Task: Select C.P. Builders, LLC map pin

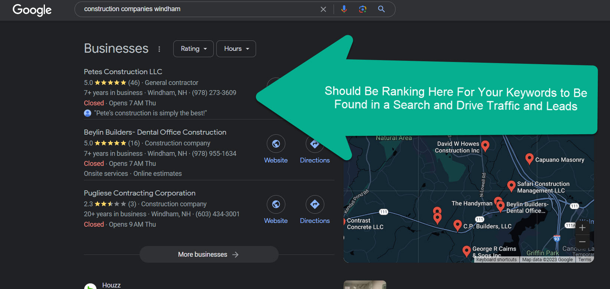Action: [x=457, y=225]
